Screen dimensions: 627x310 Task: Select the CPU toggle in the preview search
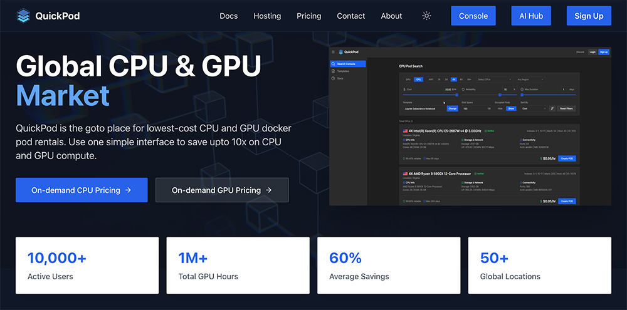click(418, 80)
